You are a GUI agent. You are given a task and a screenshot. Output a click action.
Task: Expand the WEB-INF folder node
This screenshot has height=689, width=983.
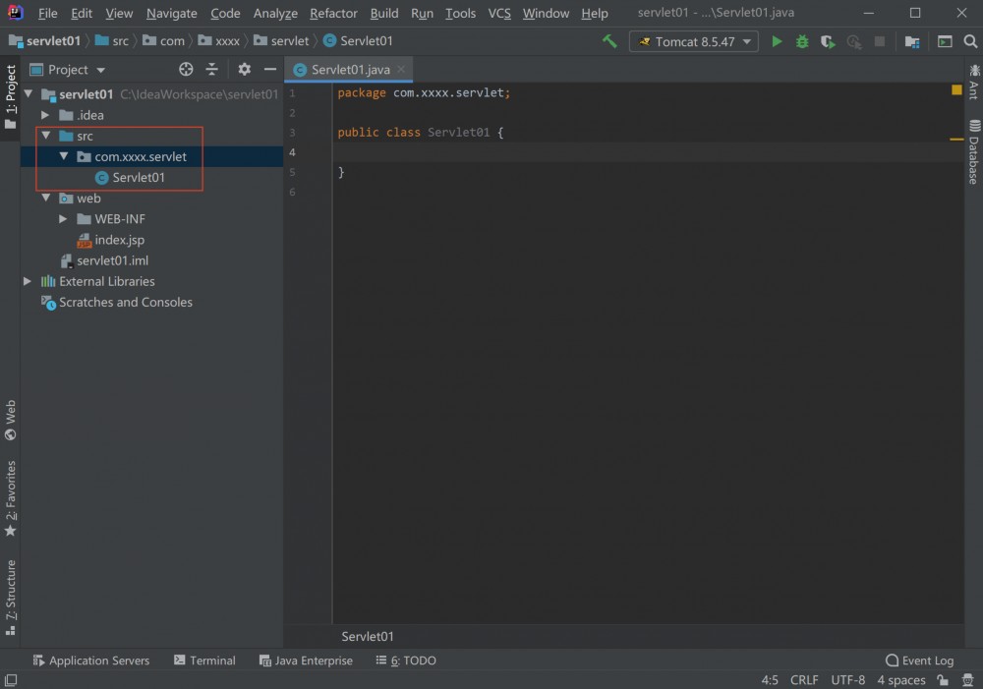[63, 219]
